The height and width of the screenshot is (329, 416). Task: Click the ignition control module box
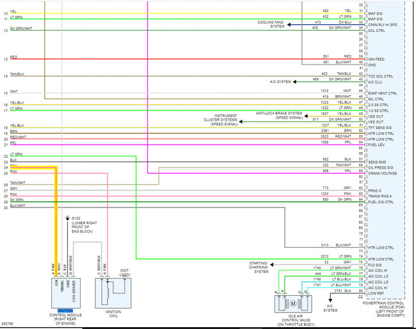click(x=66, y=293)
